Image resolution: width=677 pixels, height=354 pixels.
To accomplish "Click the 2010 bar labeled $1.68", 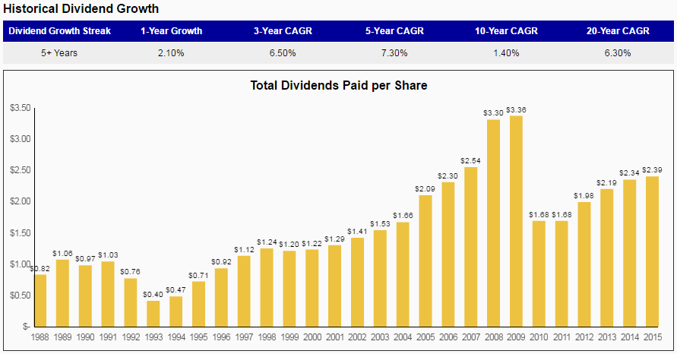I will (538, 273).
